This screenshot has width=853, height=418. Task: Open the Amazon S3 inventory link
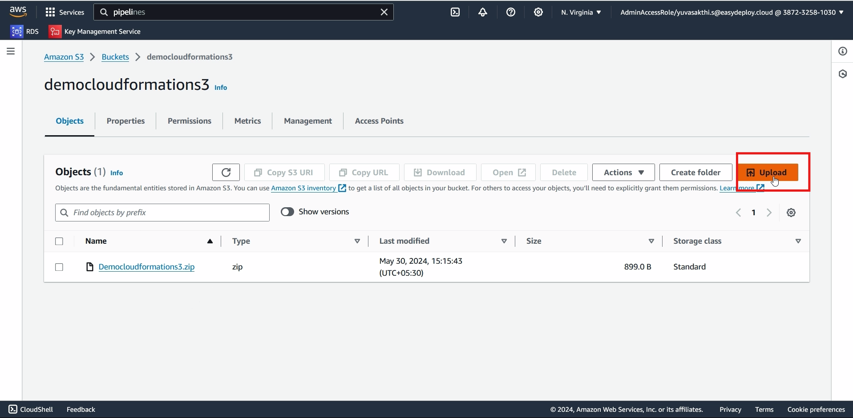(x=308, y=188)
